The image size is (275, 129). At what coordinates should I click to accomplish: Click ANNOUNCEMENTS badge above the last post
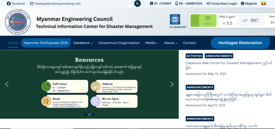point(200,119)
